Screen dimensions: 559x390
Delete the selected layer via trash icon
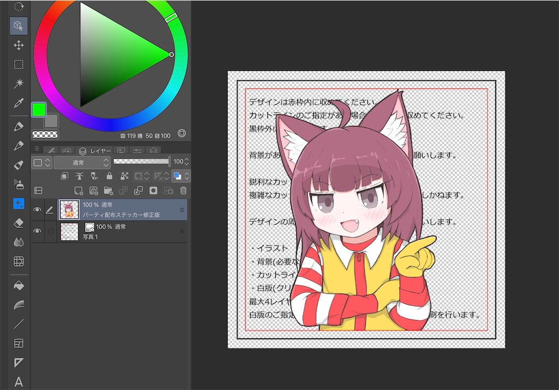(x=183, y=190)
